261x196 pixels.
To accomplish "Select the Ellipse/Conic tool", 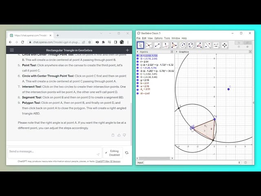I will (x=191, y=45).
